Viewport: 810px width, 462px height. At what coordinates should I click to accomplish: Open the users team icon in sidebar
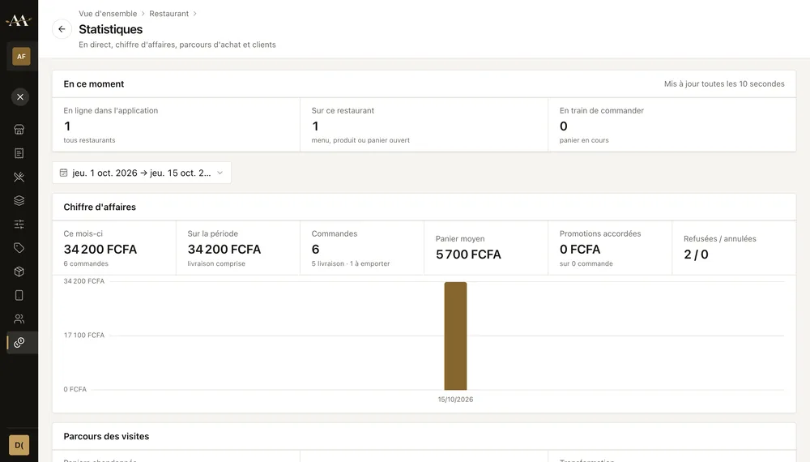[x=19, y=319]
